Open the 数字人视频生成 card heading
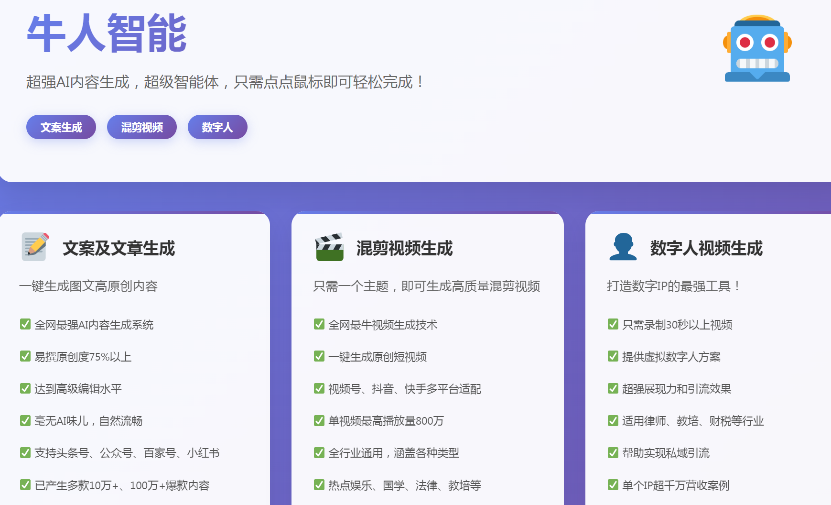 coord(706,248)
